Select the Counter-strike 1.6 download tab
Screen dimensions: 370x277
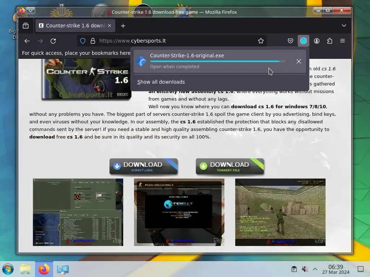(x=75, y=26)
